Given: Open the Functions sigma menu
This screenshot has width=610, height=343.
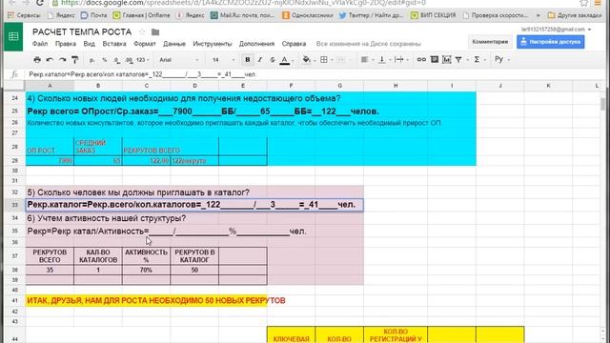Looking at the screenshot, I should click(478, 59).
